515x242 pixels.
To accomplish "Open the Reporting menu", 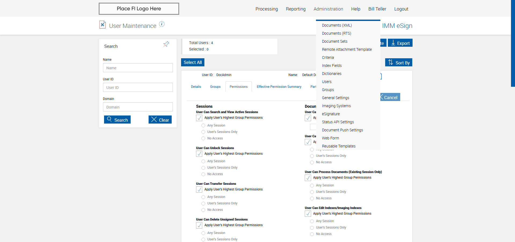I will [296, 9].
